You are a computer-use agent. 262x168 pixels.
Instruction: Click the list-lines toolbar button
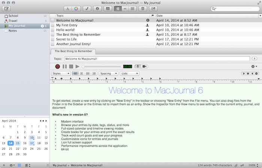click(x=108, y=9)
